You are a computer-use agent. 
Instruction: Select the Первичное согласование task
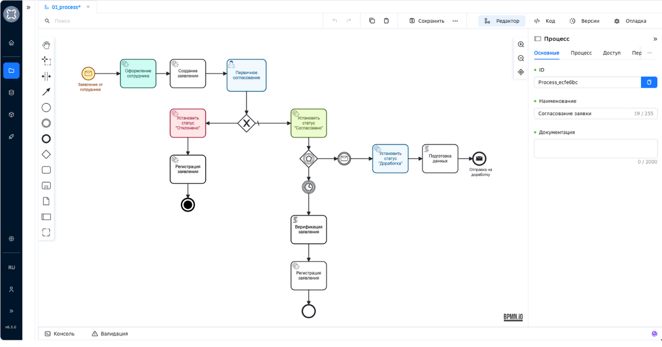246,75
